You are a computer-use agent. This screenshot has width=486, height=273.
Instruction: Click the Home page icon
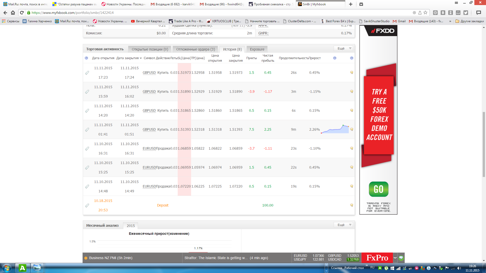tap(13, 13)
